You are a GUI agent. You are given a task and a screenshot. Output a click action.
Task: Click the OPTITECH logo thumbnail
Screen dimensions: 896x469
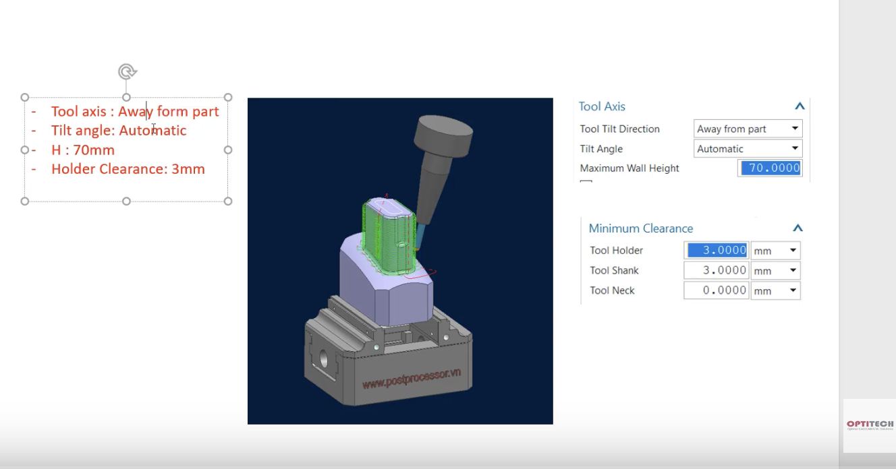click(870, 425)
